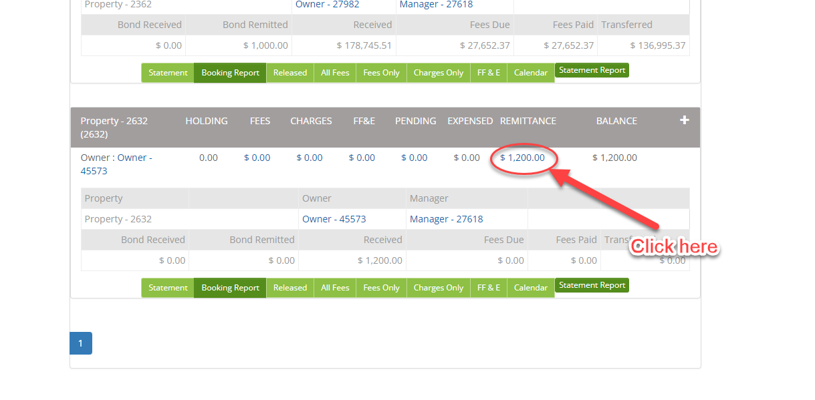Open Calendar for Property 2362
The image size is (815, 400).
[x=531, y=73]
